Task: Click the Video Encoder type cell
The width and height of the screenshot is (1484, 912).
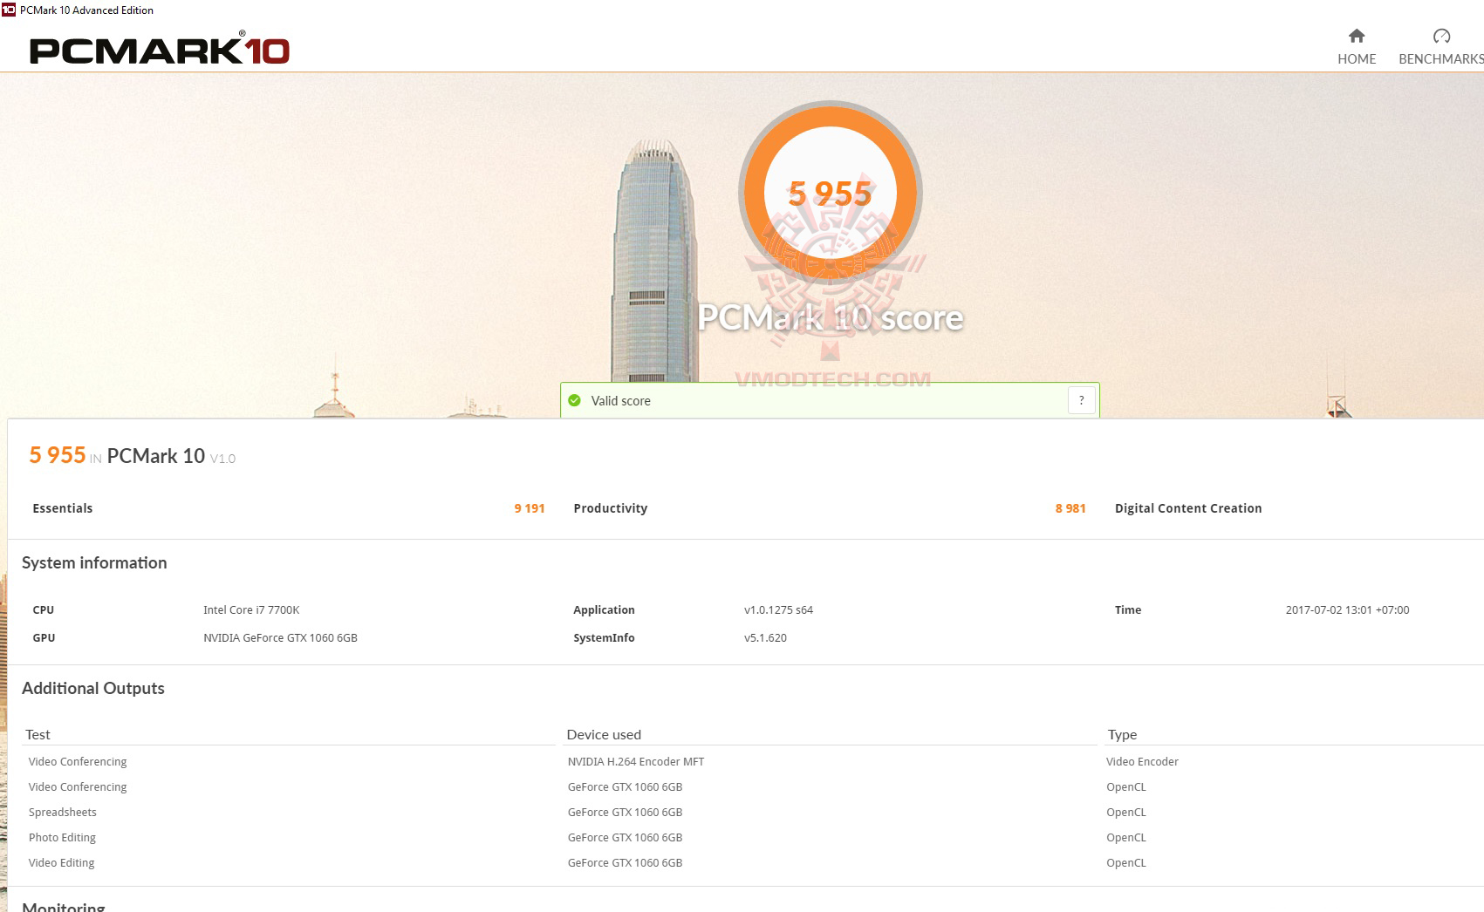Action: [x=1142, y=762]
